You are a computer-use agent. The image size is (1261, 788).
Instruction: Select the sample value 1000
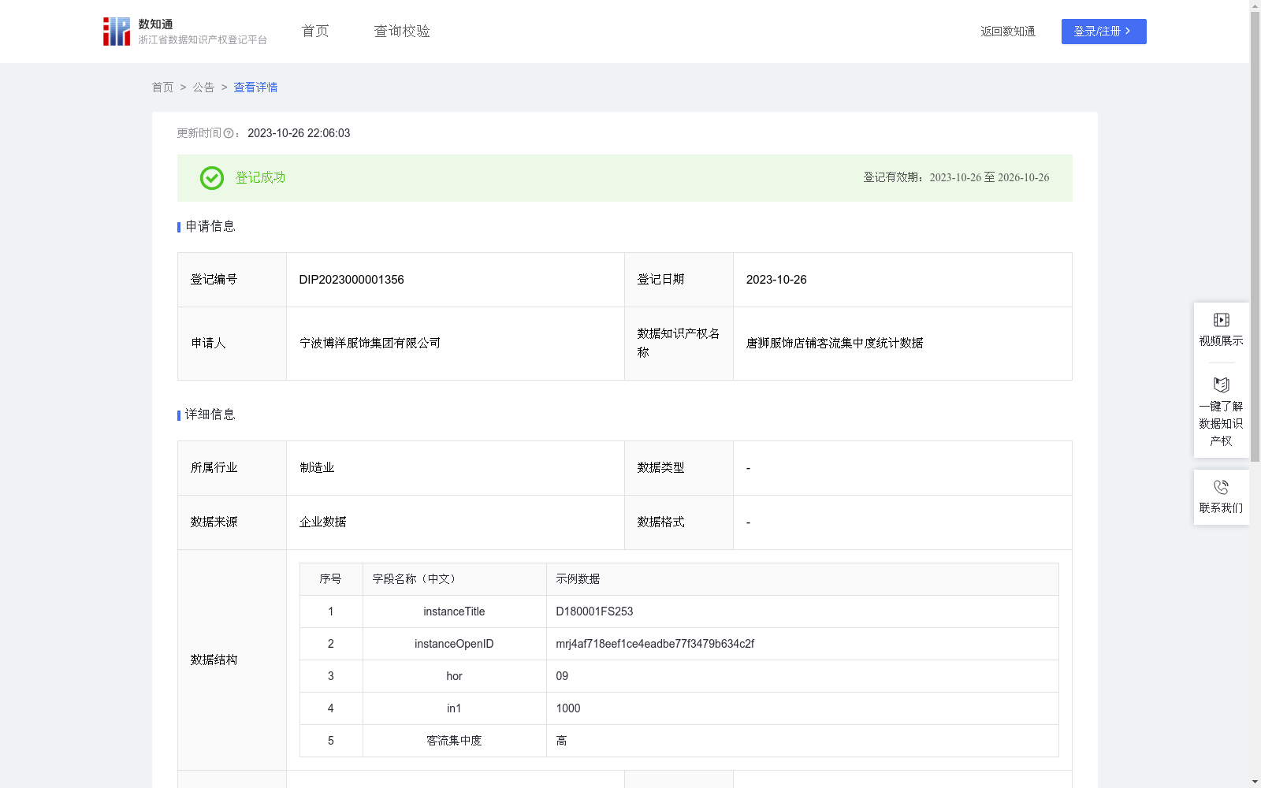click(x=568, y=708)
